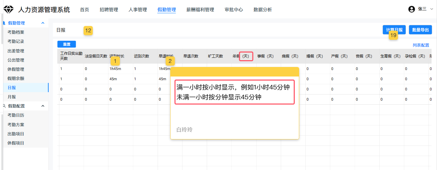Select 公出管理 in the sidebar

tap(16, 60)
